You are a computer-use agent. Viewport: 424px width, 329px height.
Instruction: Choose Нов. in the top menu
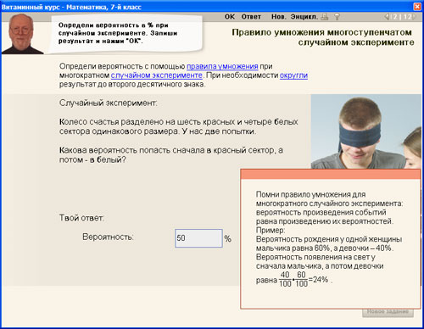279,17
